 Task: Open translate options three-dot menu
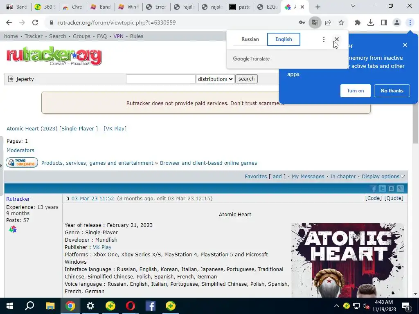[324, 40]
